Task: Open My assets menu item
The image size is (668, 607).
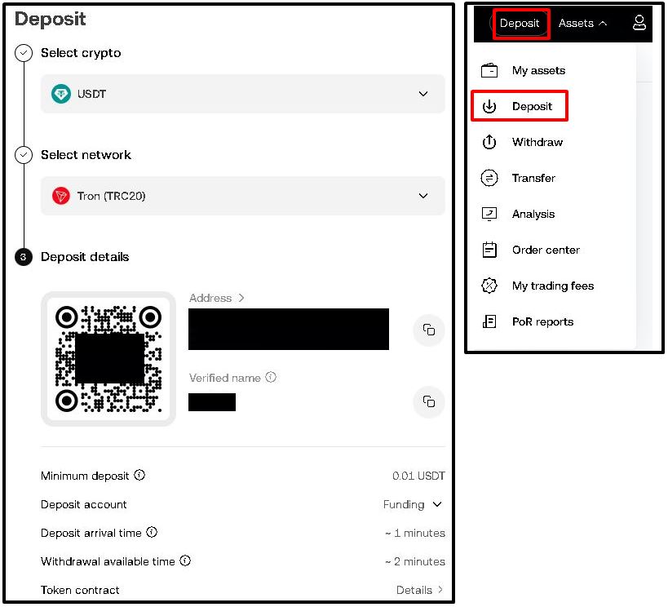Action: [x=537, y=70]
